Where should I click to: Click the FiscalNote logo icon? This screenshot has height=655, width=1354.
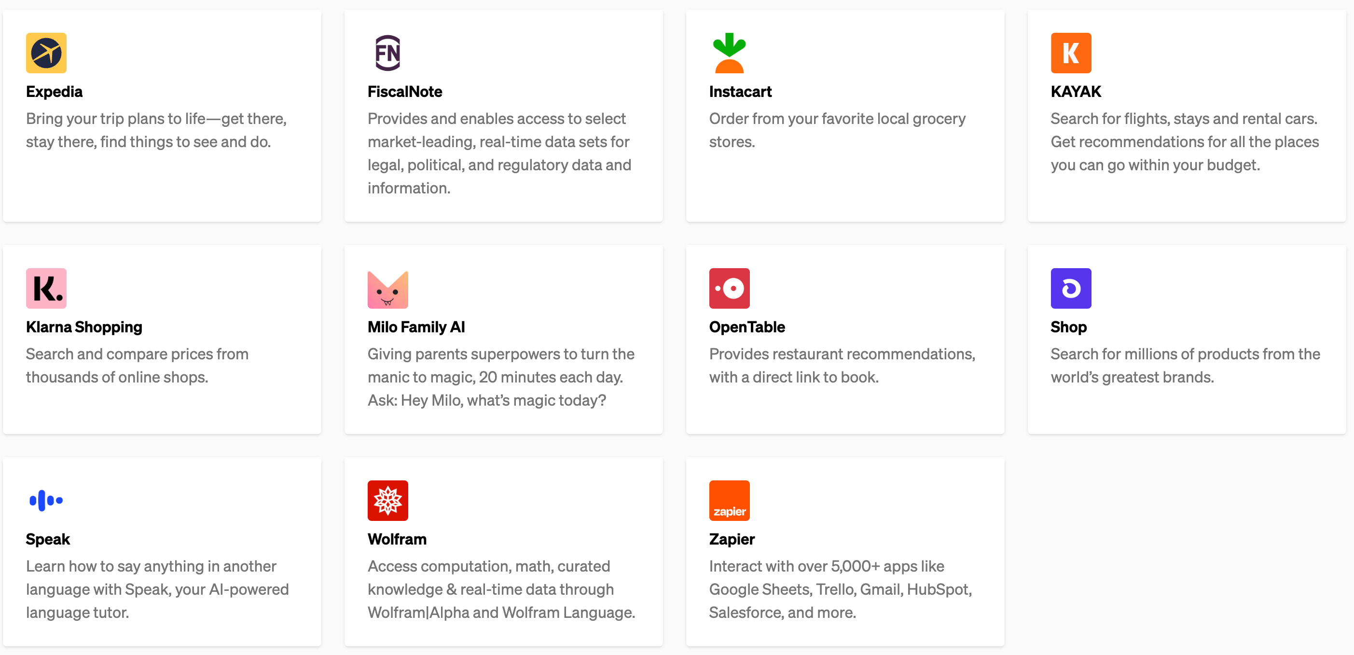point(387,53)
